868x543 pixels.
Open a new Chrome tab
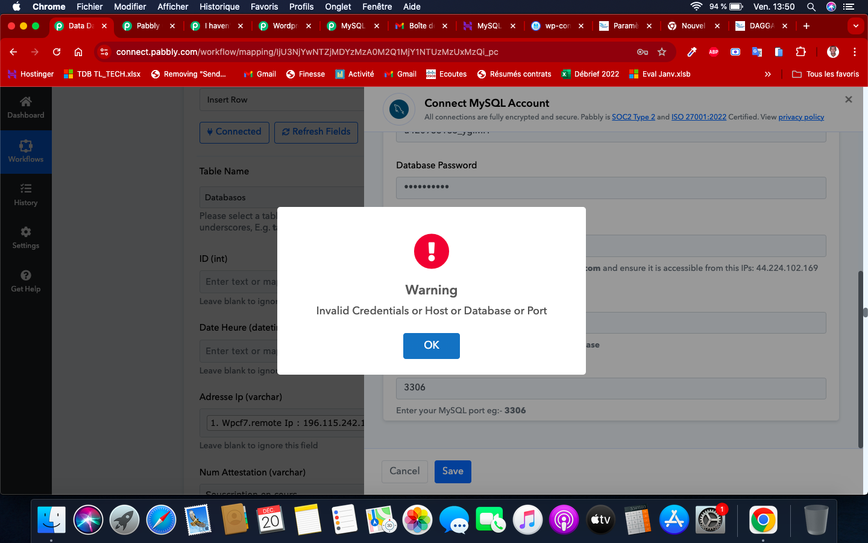[807, 26]
